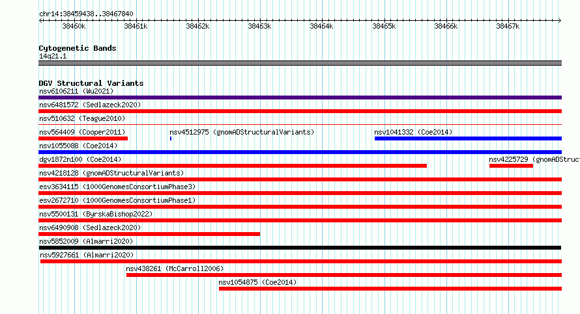Click the short red nsv4225729 bar

[511, 166]
